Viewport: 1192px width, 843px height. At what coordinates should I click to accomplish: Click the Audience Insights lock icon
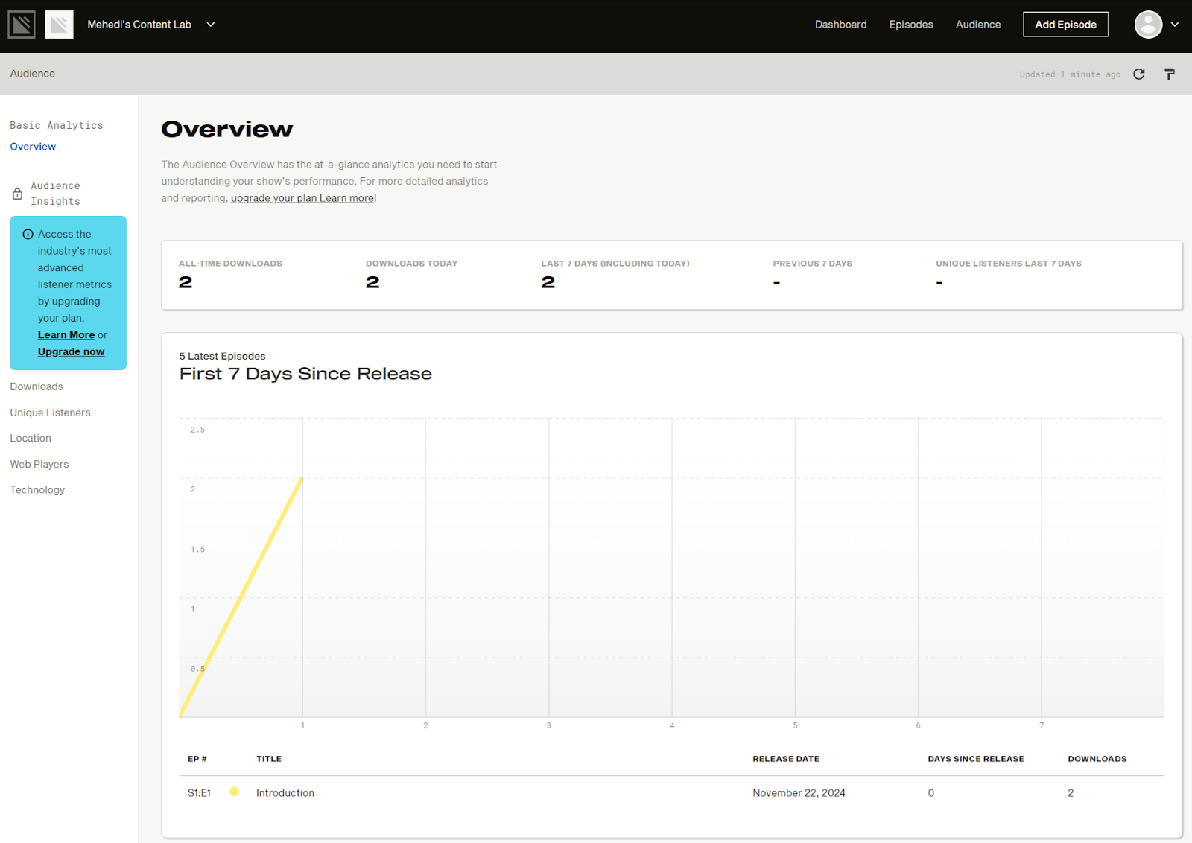17,194
